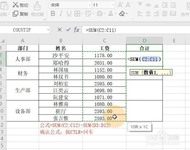Open the font size 11 dropdown

113,5
